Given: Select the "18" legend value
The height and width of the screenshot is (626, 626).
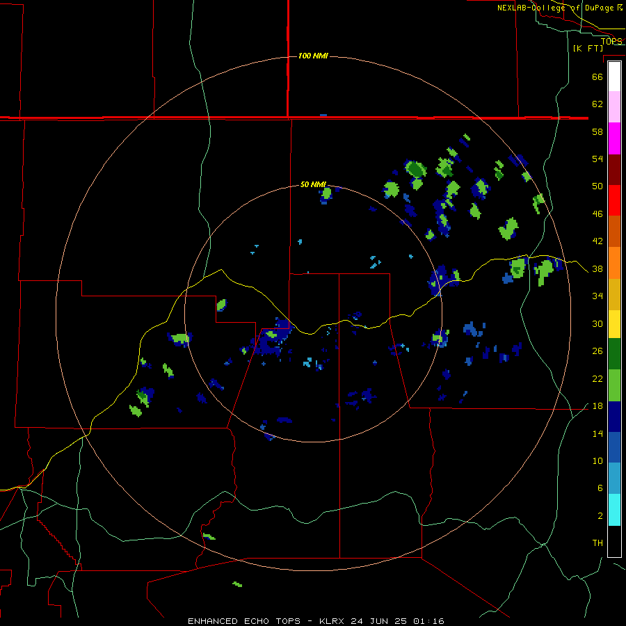Looking at the screenshot, I should (597, 406).
